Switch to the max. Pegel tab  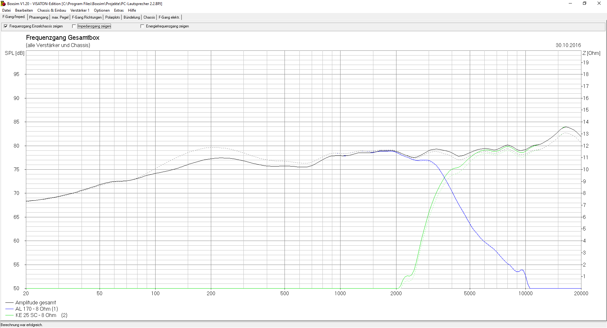tap(60, 17)
